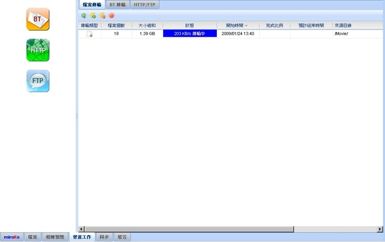The width and height of the screenshot is (385, 242).
Task: Open the 同步 bottom tab
Action: click(x=104, y=237)
